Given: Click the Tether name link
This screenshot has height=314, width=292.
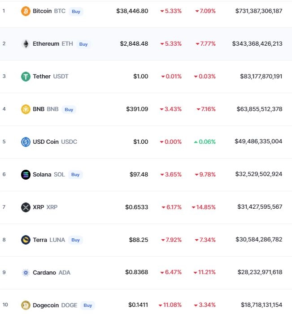Looking at the screenshot, I should tap(42, 76).
